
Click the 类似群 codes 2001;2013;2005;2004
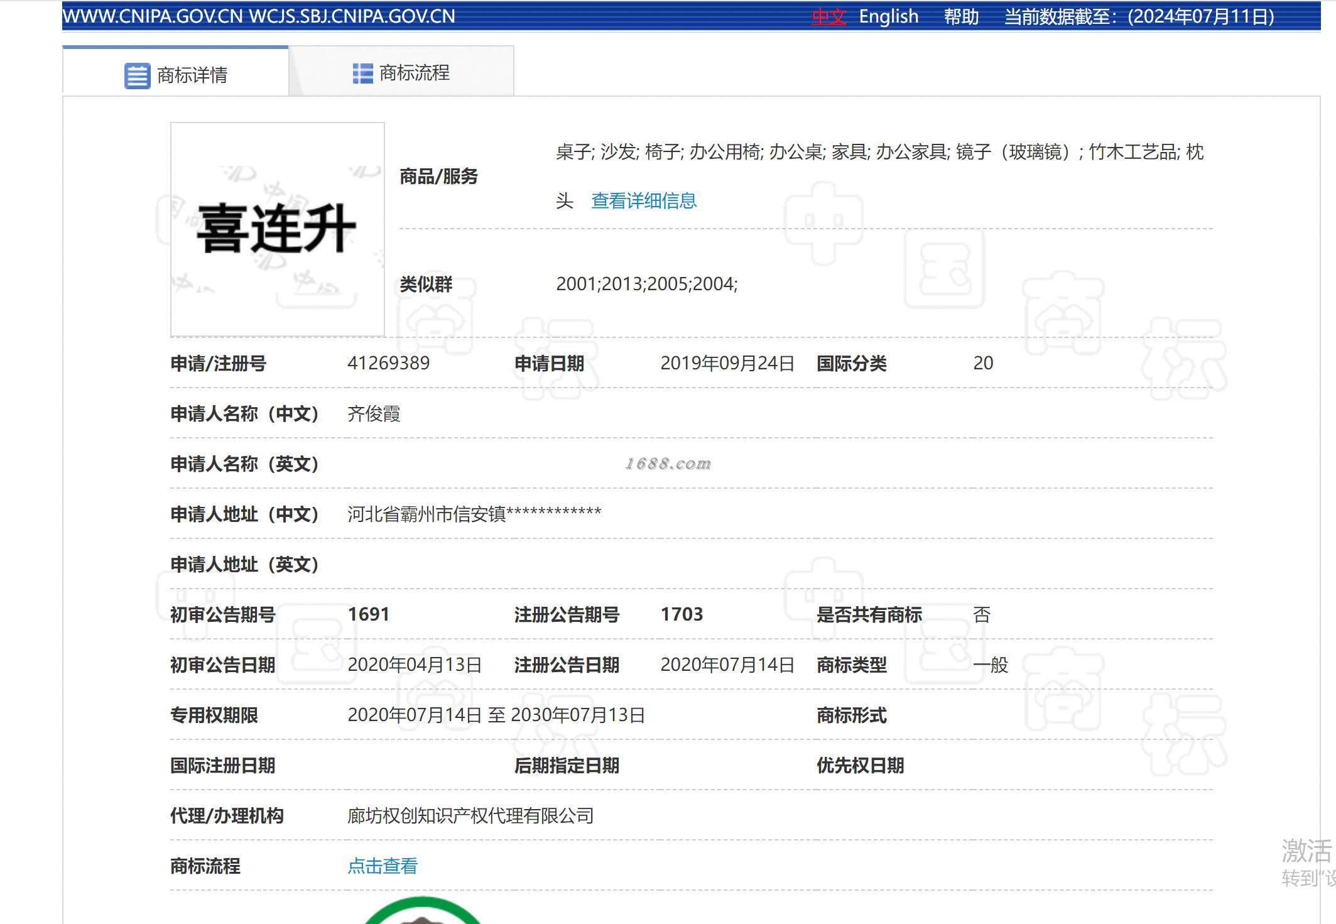(x=646, y=284)
